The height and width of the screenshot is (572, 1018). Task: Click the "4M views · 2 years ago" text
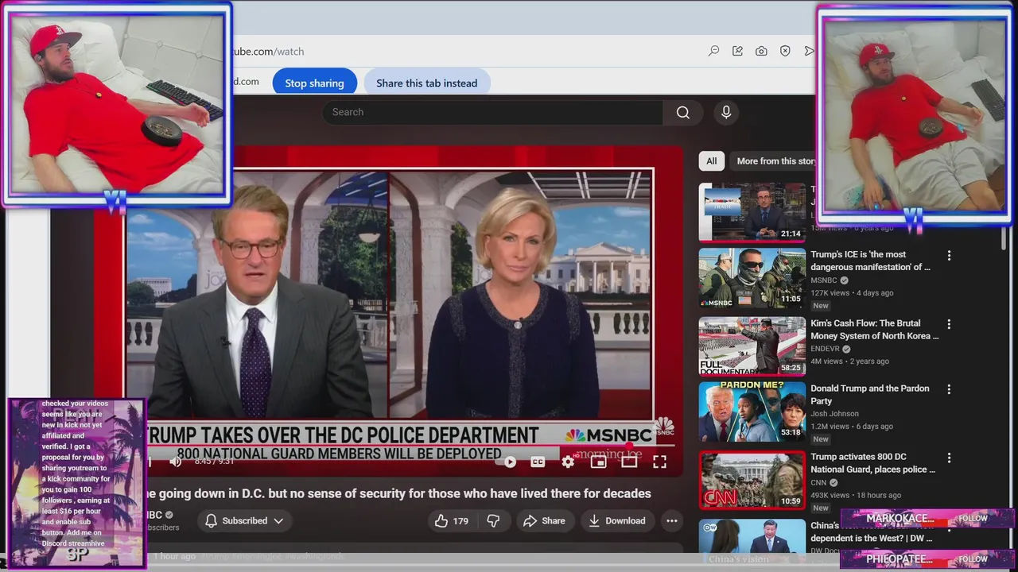click(x=849, y=361)
